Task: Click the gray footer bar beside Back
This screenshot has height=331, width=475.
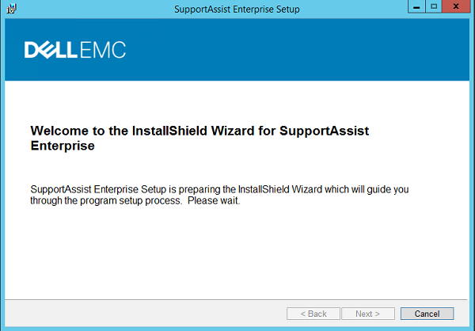Action: [x=146, y=314]
